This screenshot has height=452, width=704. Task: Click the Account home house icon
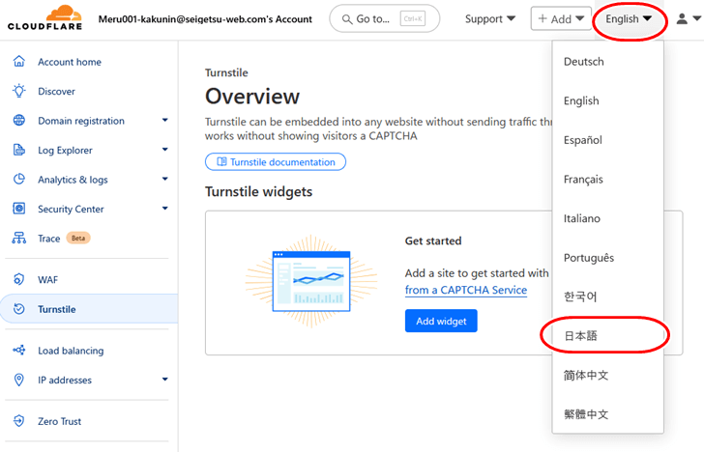[19, 62]
